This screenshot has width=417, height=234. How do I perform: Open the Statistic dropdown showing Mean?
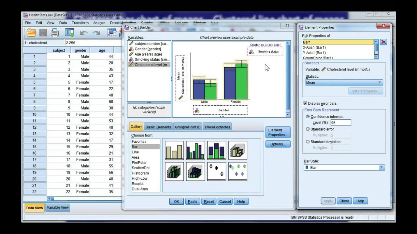pos(344,83)
